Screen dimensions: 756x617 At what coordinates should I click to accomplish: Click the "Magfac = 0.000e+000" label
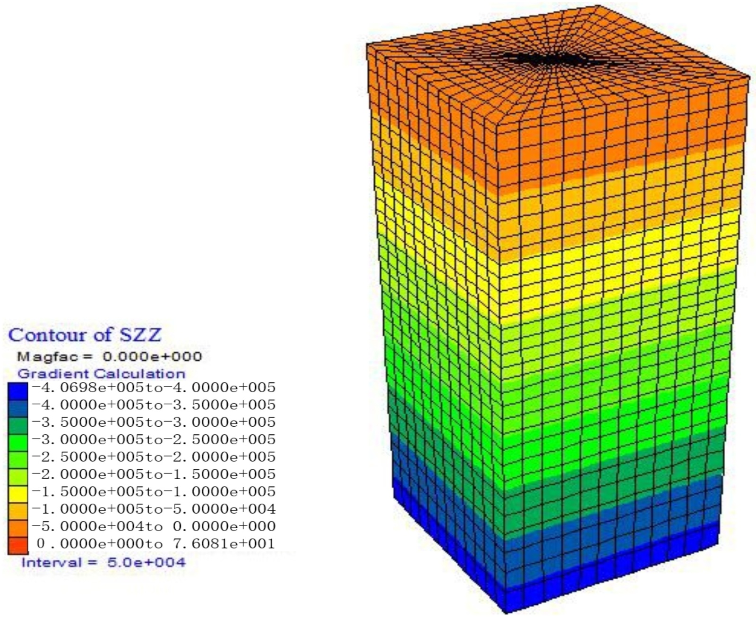pyautogui.click(x=109, y=356)
